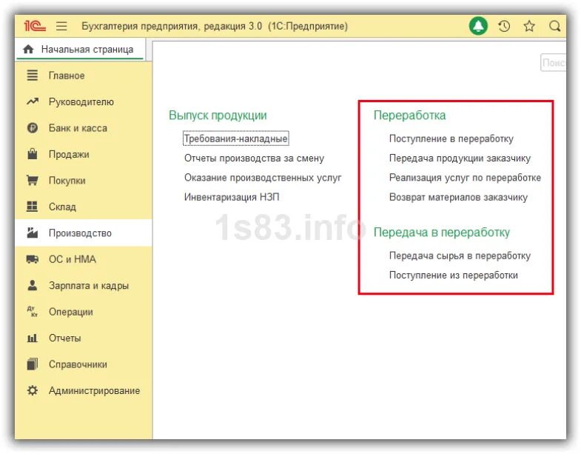Open the ОС и НМА section
This screenshot has width=581, height=454.
[84, 259]
